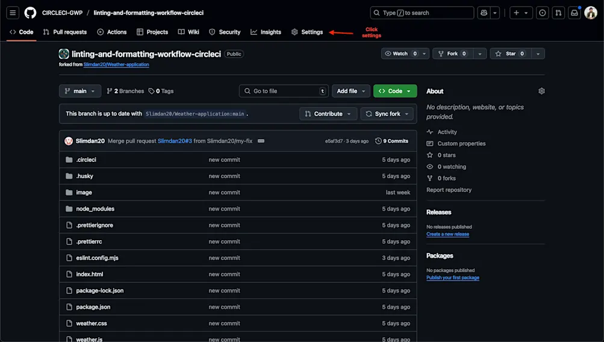Viewport: 604px width, 342px height.
Task: Switch to the Security tab
Action: (225, 32)
